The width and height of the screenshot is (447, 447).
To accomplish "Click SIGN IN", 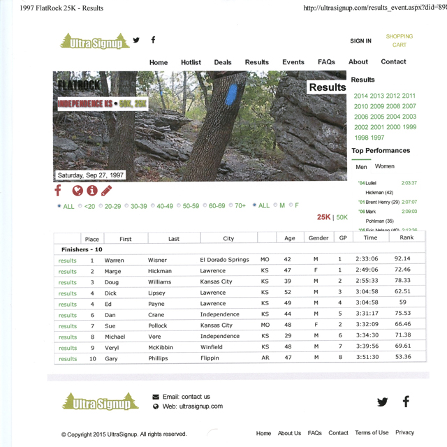I will point(360,41).
